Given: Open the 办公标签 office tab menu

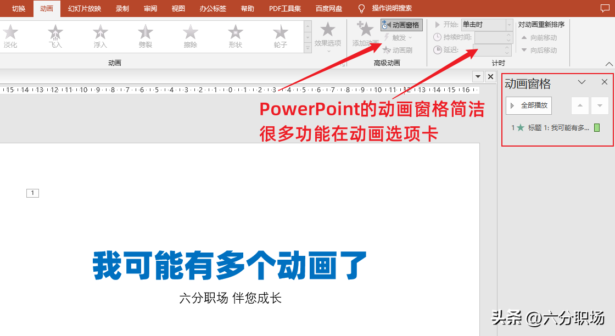Looking at the screenshot, I should [x=213, y=8].
